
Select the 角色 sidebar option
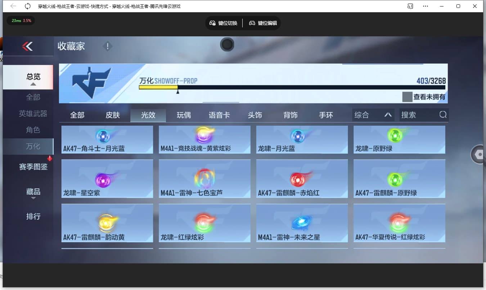pos(33,130)
